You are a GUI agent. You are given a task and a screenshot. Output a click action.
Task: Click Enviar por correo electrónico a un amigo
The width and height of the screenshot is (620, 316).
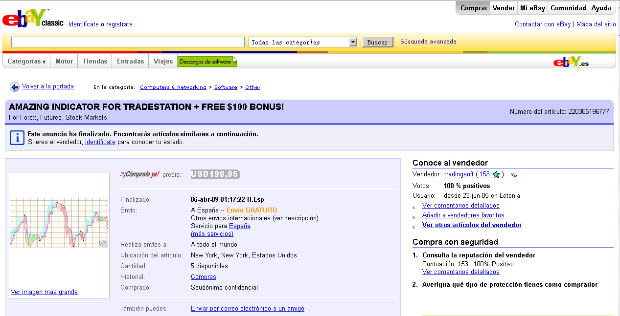coord(248,309)
